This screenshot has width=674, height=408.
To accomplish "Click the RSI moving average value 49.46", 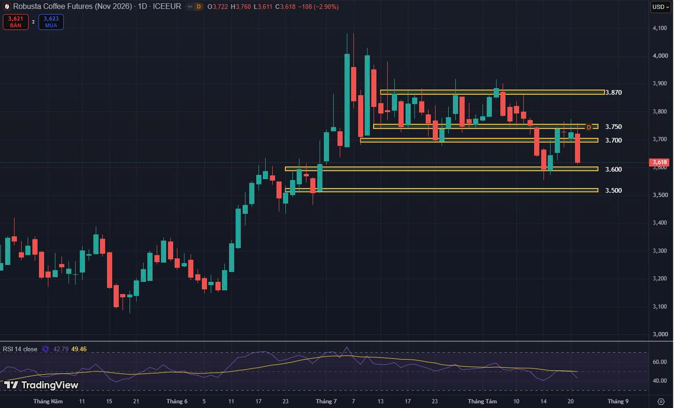I will pos(79,349).
